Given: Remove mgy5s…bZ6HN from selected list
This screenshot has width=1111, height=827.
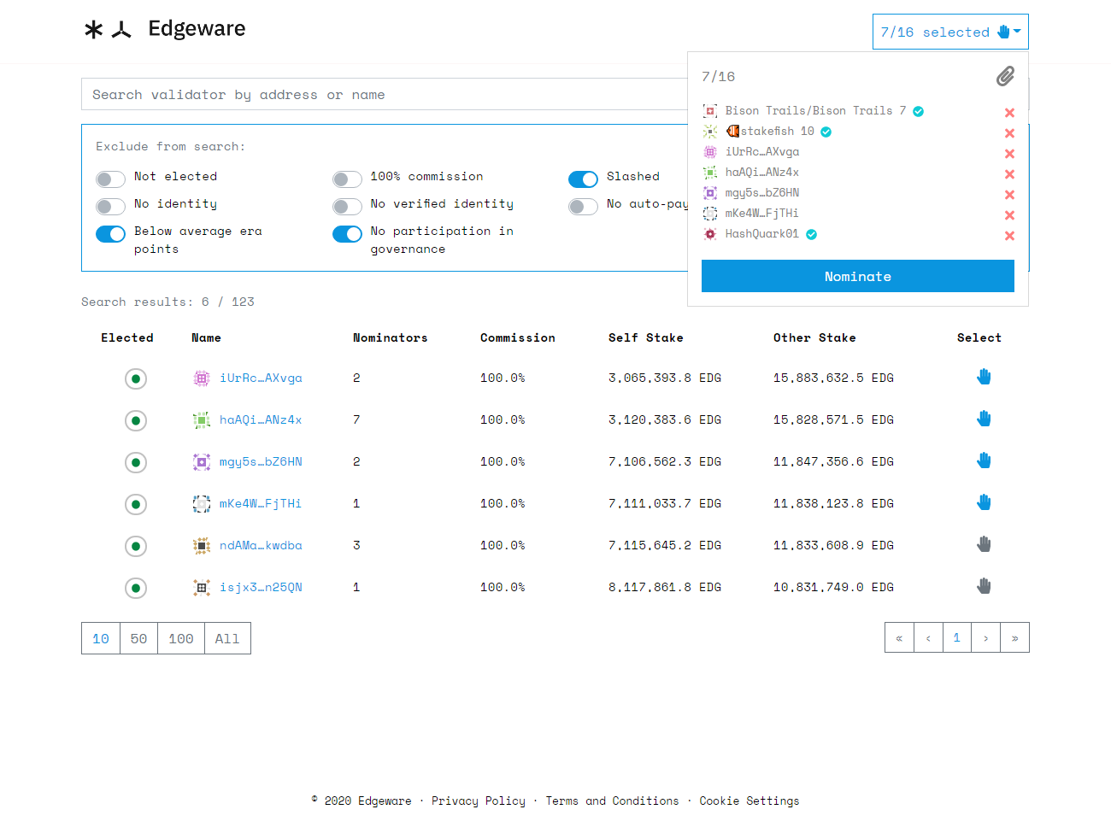Looking at the screenshot, I should click(1009, 195).
